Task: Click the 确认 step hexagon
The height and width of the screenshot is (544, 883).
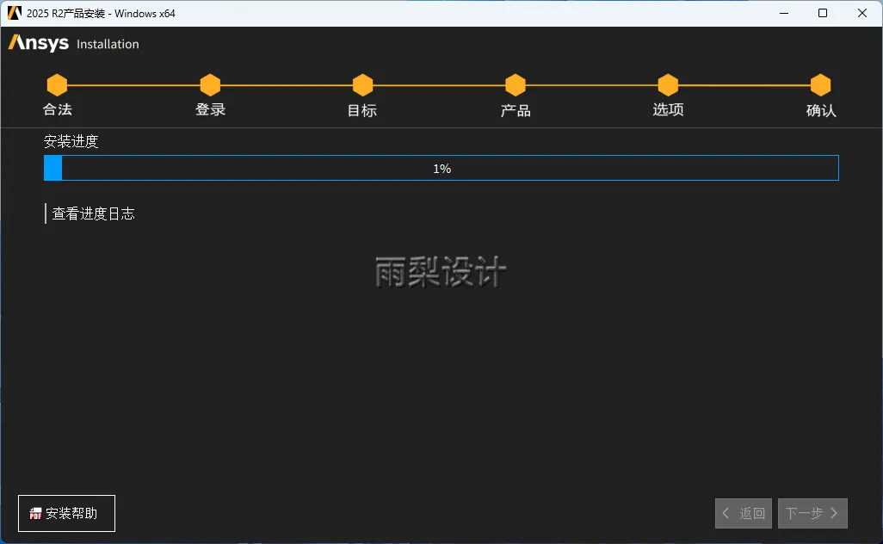Action: click(820, 85)
